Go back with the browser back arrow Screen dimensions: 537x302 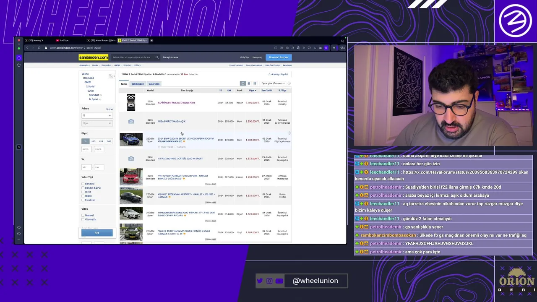tap(27, 48)
